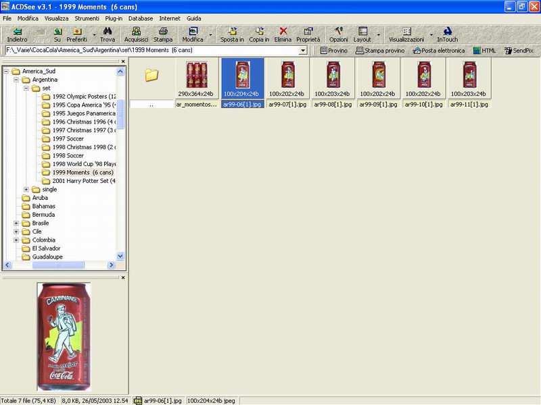The image size is (541, 405).
Task: Select the 1998 World Cup '98 folder
Action: pos(78,164)
